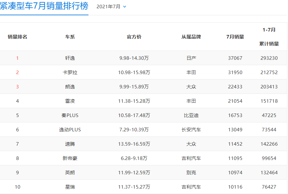The height and width of the screenshot is (194, 288).
Task: Click the 车系 column header
Action: (70, 37)
